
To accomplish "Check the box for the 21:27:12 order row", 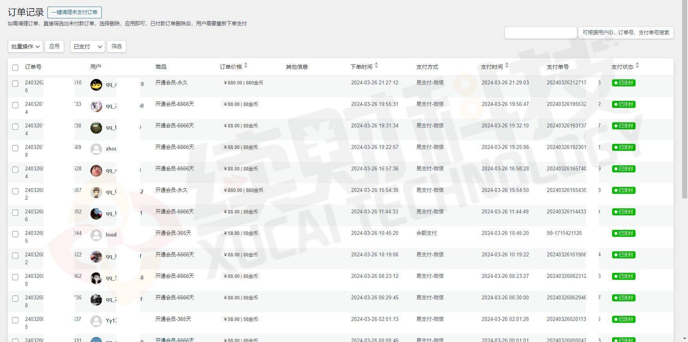I will tap(15, 84).
